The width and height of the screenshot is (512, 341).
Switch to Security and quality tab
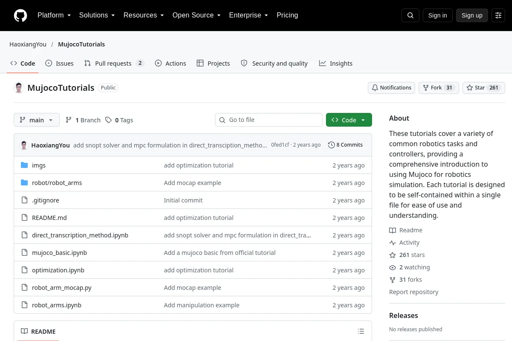(274, 64)
